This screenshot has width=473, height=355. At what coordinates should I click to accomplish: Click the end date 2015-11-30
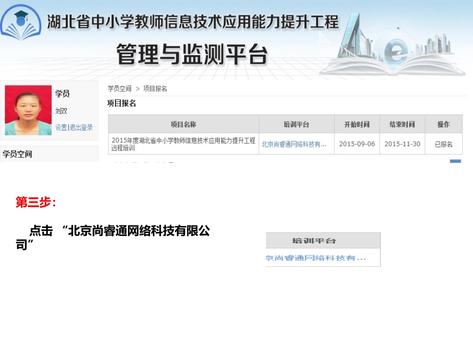(x=402, y=144)
